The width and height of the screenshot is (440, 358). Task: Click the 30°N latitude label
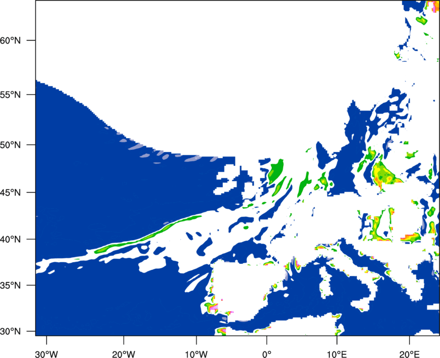[x=10, y=332]
